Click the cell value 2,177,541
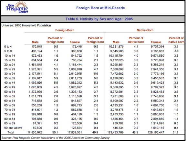Screen dimensions: 186x141 (35, 74)
